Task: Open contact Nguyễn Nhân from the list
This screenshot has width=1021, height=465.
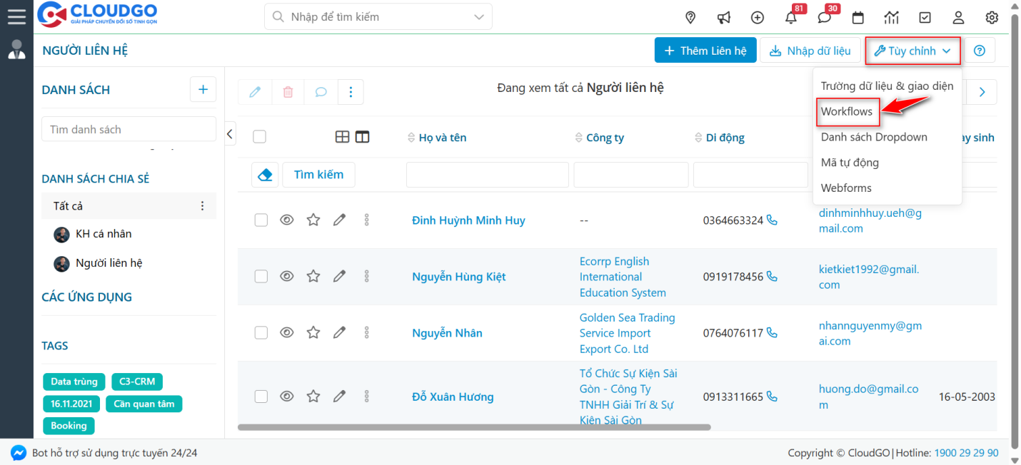Action: [x=447, y=332]
